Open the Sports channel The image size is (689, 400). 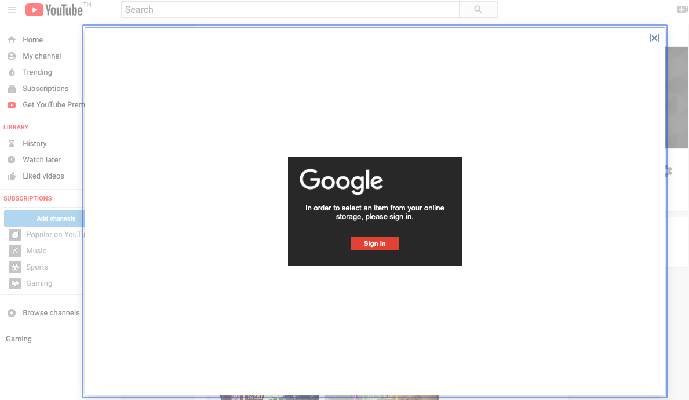coord(37,267)
